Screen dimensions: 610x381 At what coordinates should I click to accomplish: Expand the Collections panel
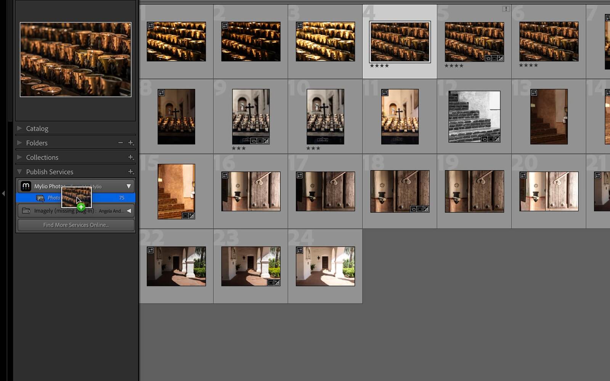19,157
